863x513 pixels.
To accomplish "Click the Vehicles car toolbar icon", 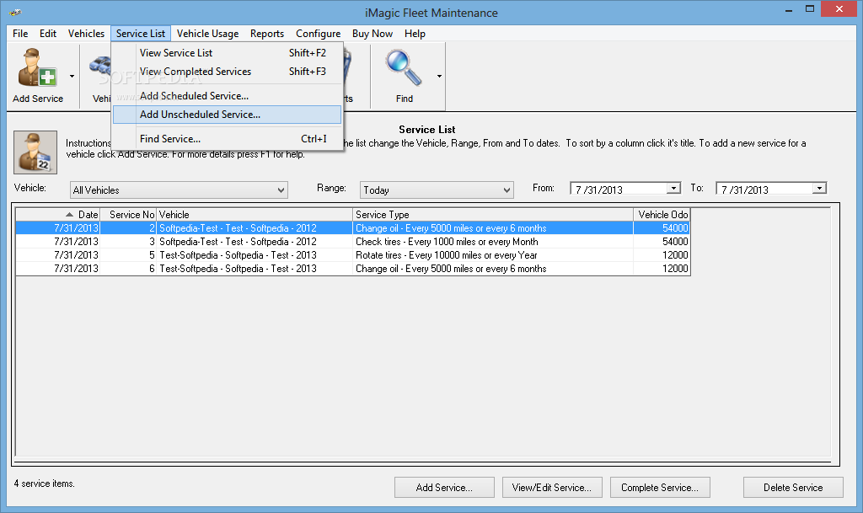I will pyautogui.click(x=100, y=67).
